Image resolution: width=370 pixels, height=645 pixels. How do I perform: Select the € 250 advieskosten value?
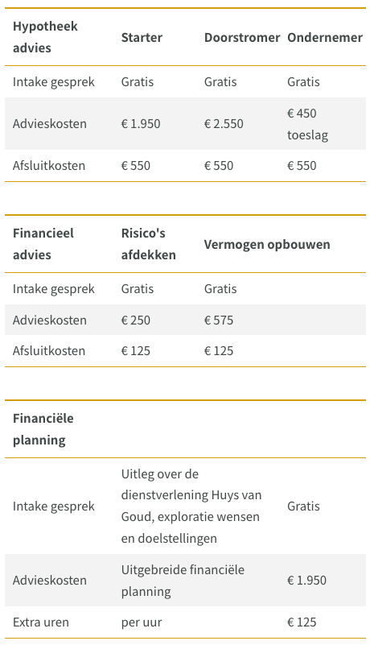136,320
